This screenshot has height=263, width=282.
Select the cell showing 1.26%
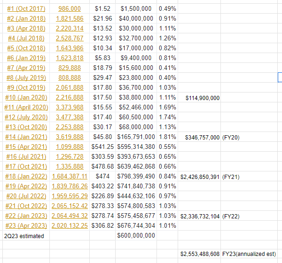click(x=167, y=39)
